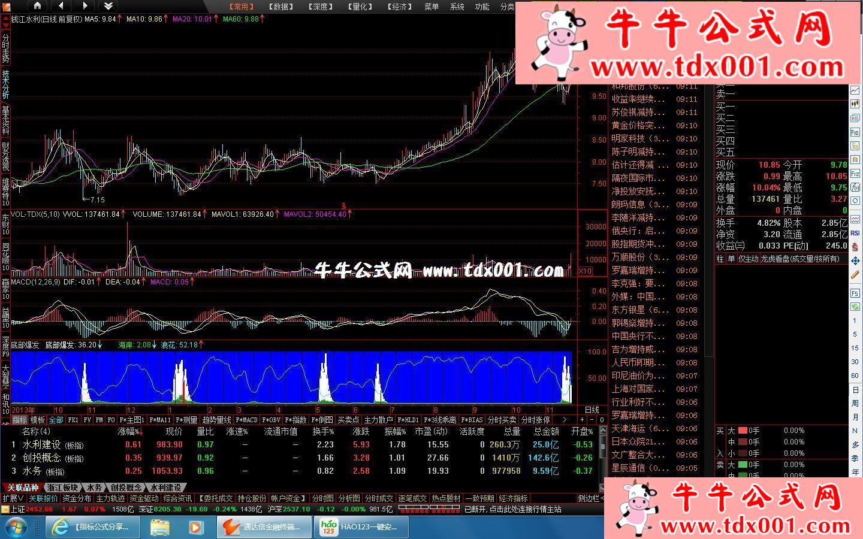Go back with the left arrow button
863x539 pixels.
pyautogui.click(x=61, y=6)
